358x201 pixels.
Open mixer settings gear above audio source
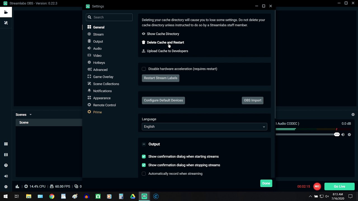click(x=353, y=114)
